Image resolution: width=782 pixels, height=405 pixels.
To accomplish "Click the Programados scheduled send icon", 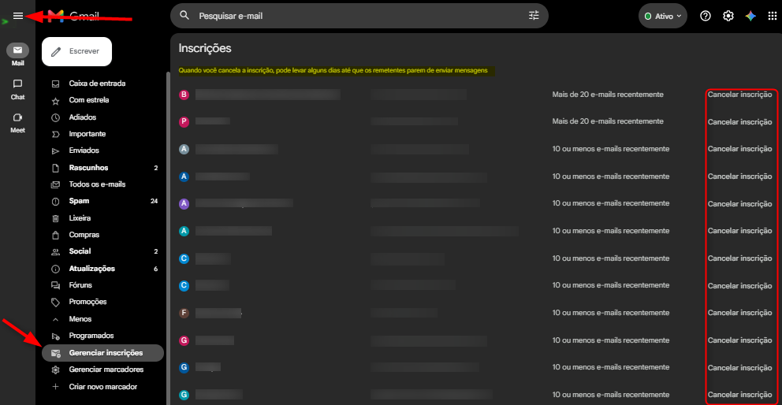I will click(55, 336).
